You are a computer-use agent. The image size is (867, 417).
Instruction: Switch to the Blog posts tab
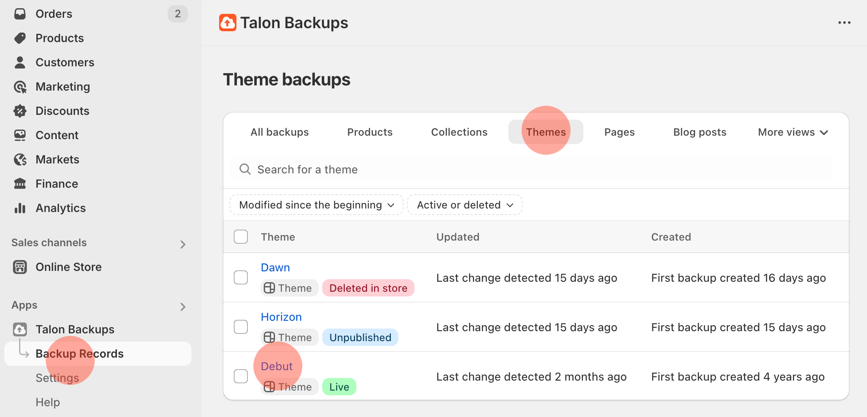[699, 132]
